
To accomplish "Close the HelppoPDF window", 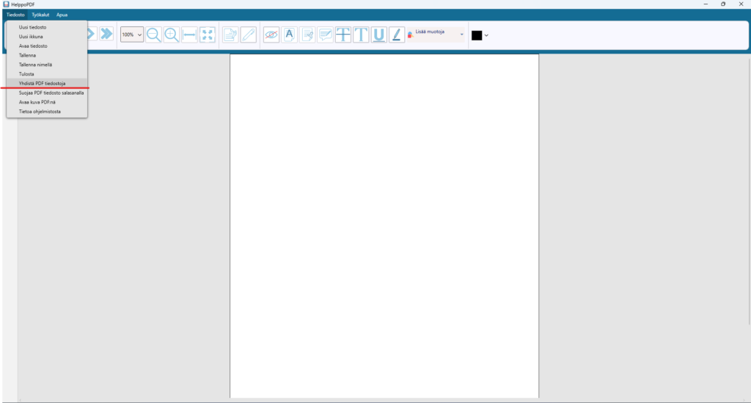I will [x=741, y=4].
